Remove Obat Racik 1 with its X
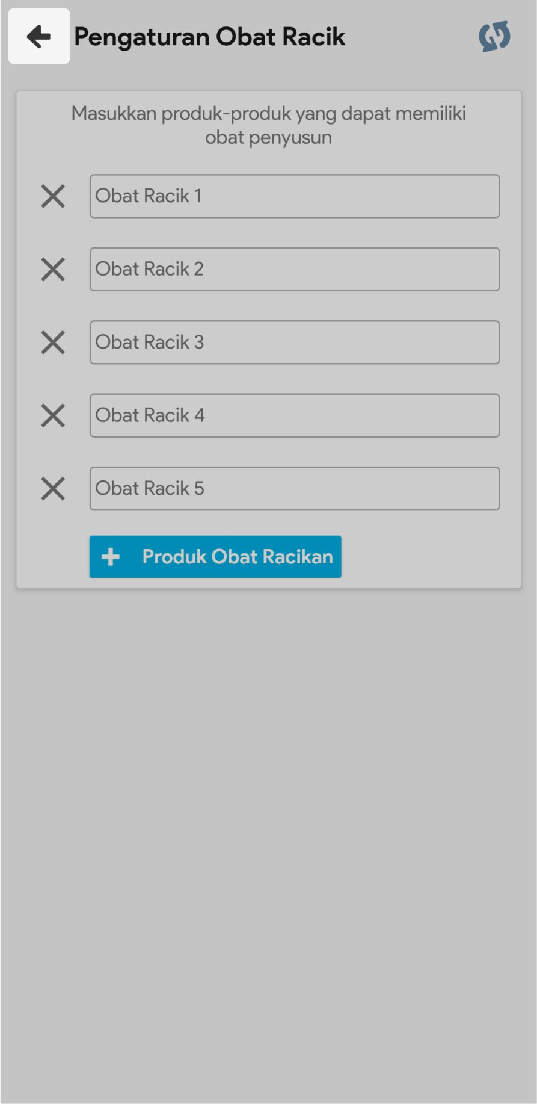 tap(53, 196)
